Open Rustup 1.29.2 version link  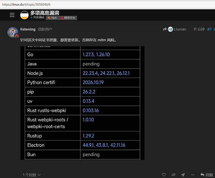pyautogui.click(x=88, y=136)
